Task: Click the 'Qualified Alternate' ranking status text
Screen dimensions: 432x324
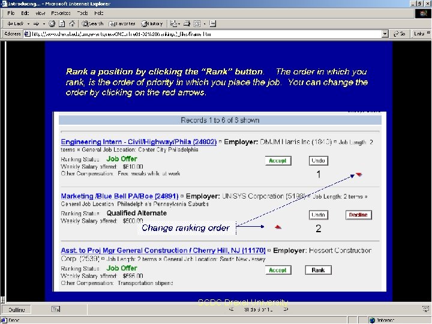Action: pyautogui.click(x=137, y=213)
